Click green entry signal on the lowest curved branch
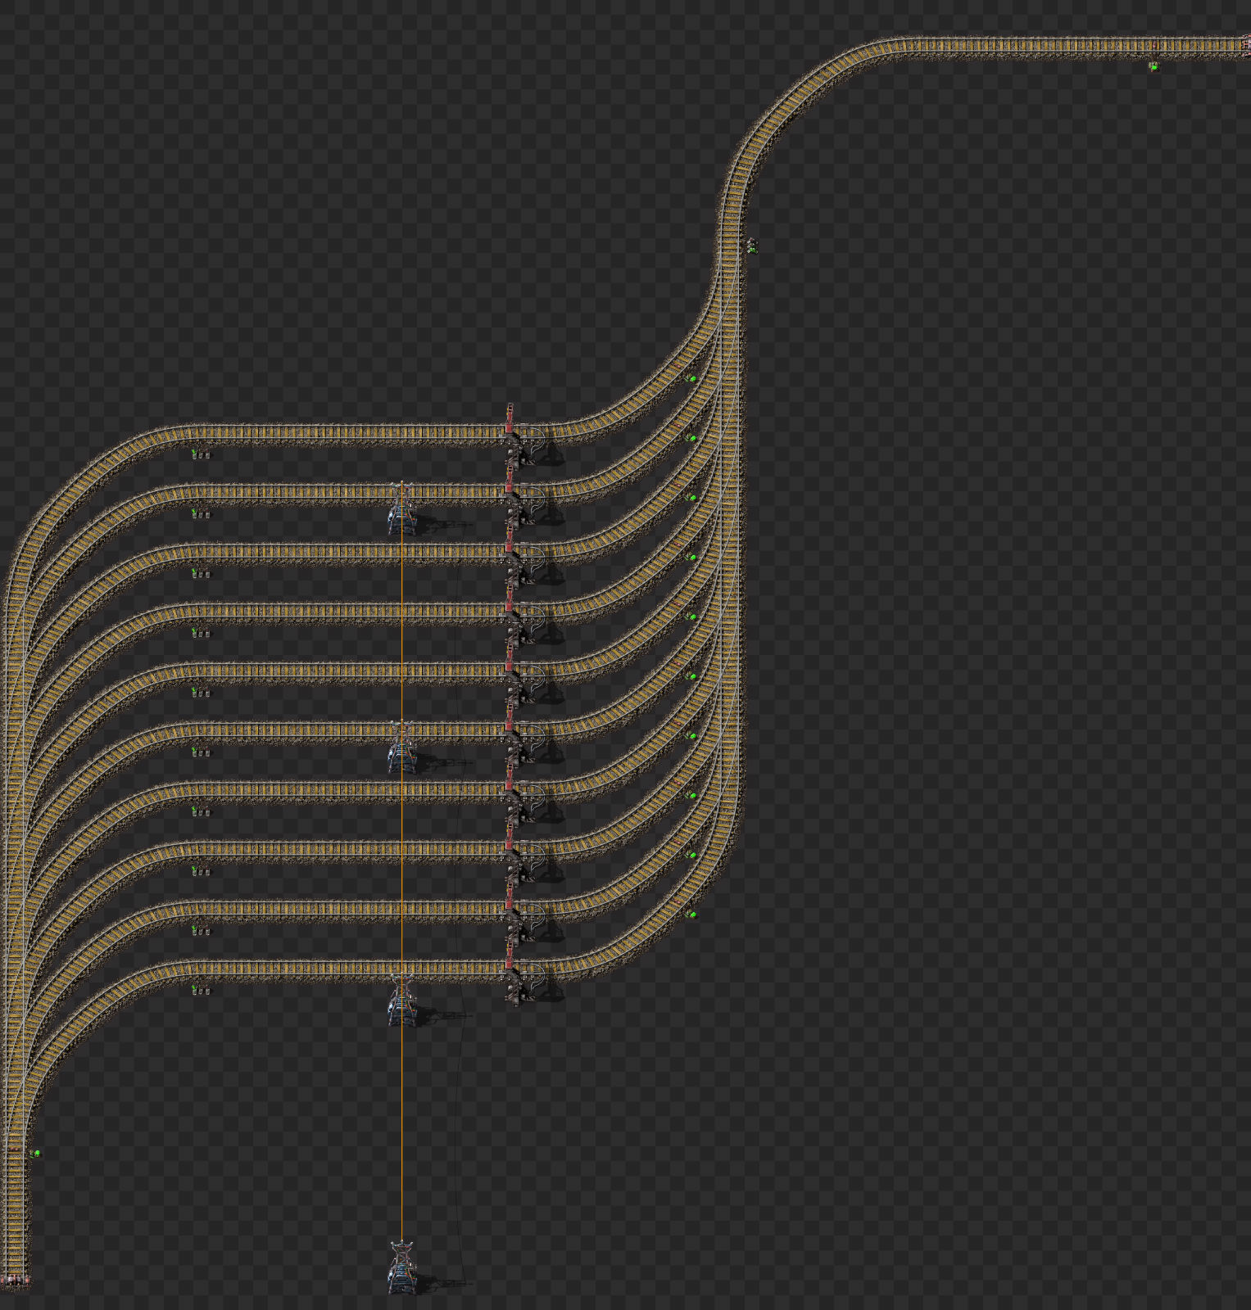 coord(691,914)
